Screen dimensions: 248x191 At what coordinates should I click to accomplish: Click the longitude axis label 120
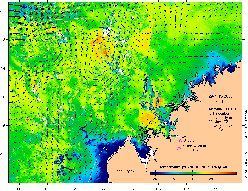(x=47, y=189)
